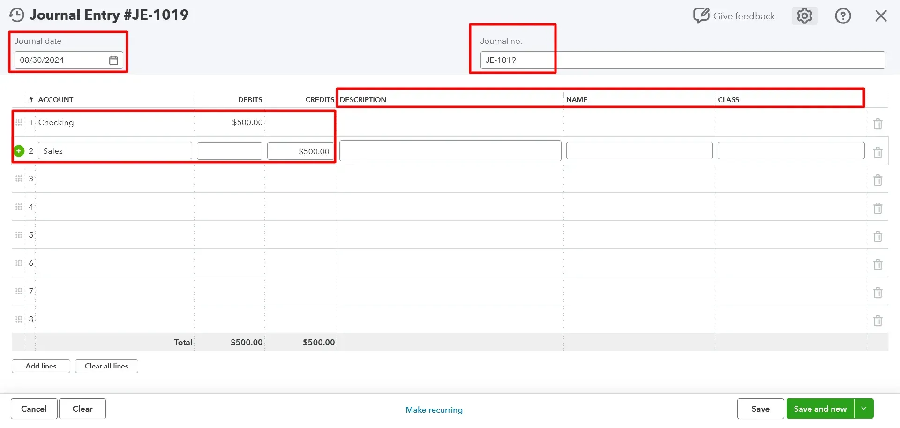Click the account cell on line 3
This screenshot has width=900, height=428.
(115, 179)
